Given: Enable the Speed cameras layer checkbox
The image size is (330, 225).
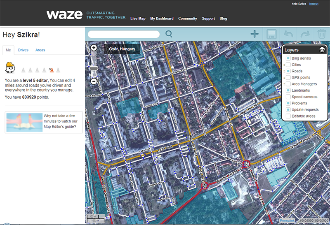Looking at the screenshot, I should [x=288, y=97].
